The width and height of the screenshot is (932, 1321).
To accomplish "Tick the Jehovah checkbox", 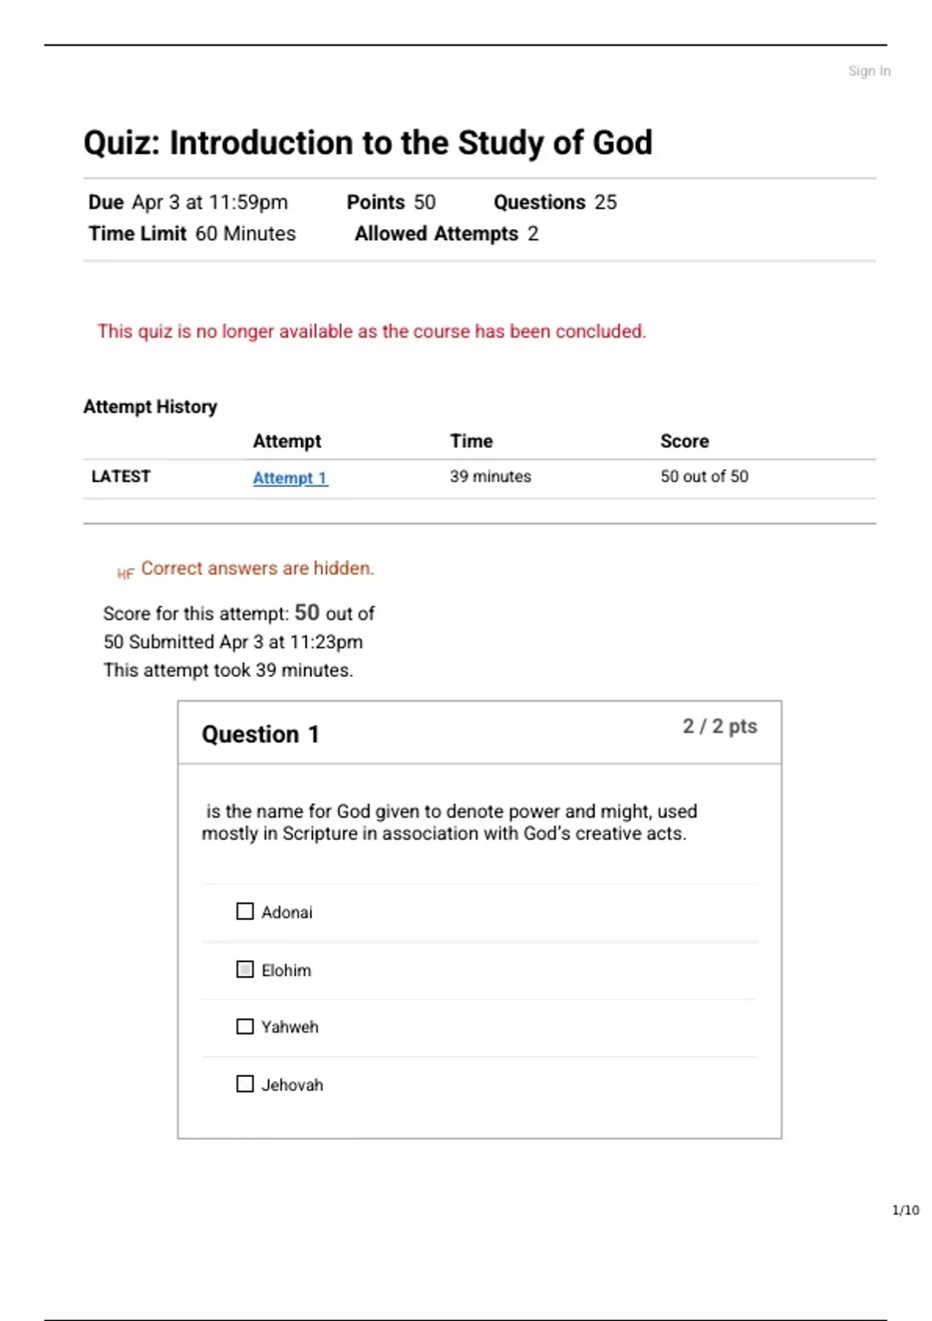I will click(245, 1083).
